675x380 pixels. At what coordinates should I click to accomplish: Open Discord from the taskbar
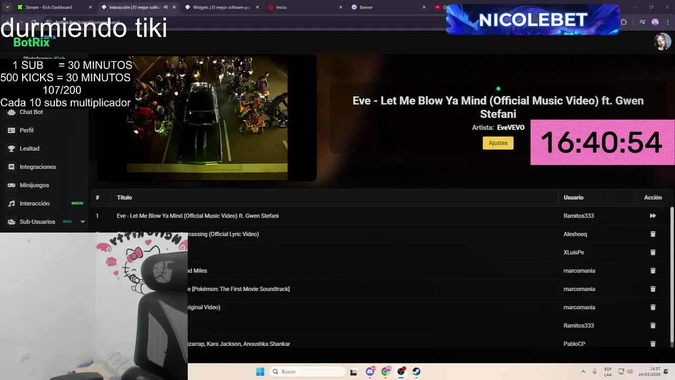tap(370, 372)
